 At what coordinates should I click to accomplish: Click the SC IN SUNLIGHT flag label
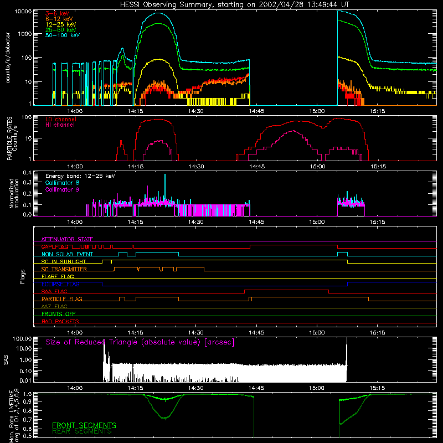tap(64, 261)
